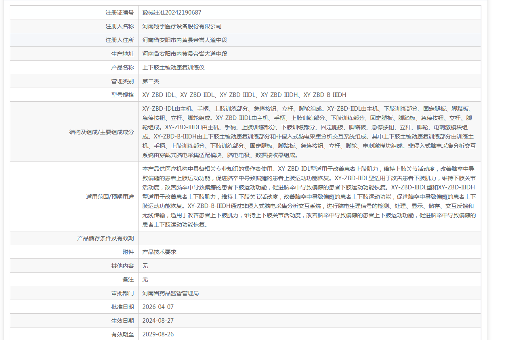Viewport: 525px width, 340px height.
Task: Open the 产品技术要求 attachment text
Action: coord(160,252)
